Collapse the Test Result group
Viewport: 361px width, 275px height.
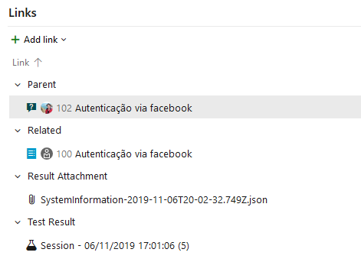(18, 222)
